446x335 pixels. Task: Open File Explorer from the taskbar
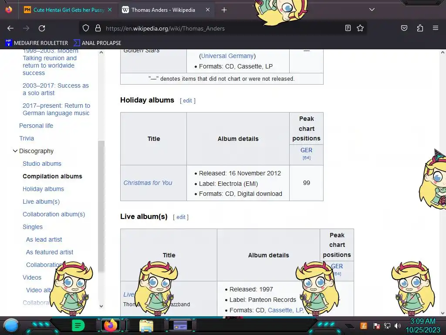coord(146,326)
